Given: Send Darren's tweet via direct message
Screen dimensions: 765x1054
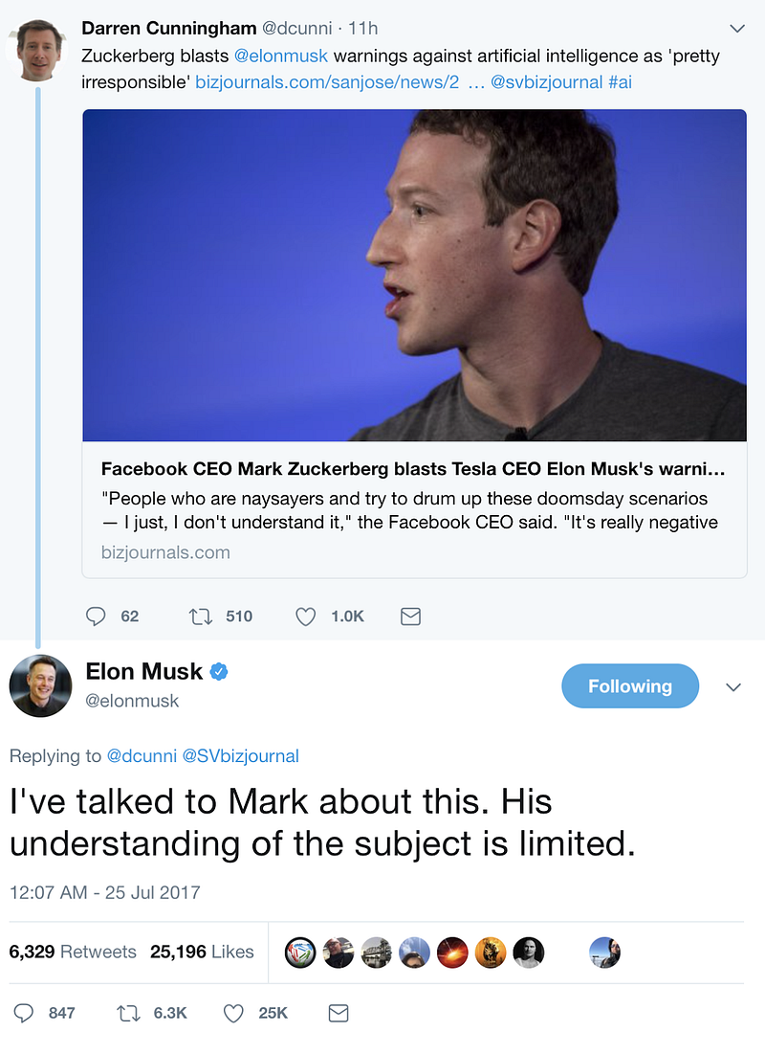Looking at the screenshot, I should pos(410,617).
